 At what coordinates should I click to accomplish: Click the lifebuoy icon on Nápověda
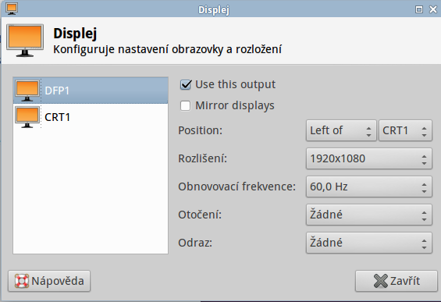point(22,281)
